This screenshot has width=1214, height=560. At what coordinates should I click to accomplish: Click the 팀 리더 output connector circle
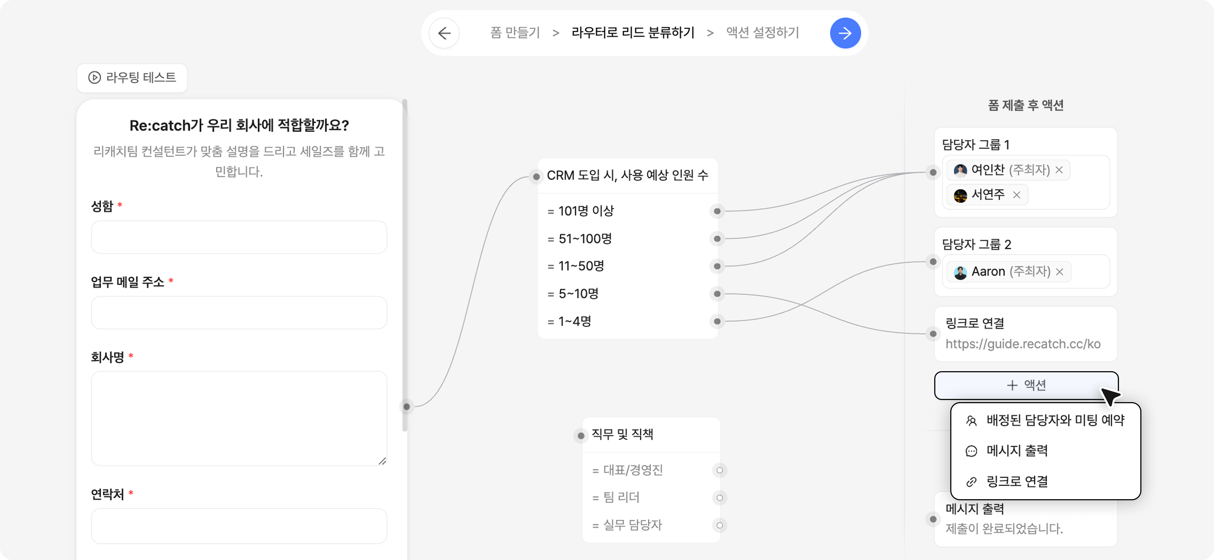coord(719,498)
